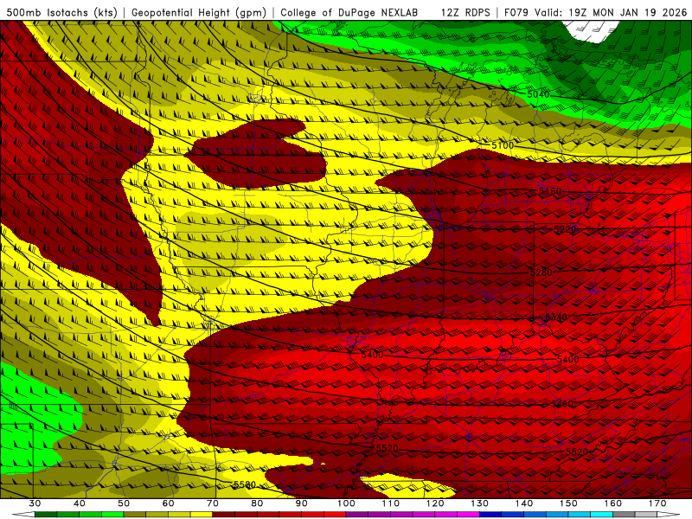Click the 50 knot legend value
The image size is (692, 519).
coord(124,503)
